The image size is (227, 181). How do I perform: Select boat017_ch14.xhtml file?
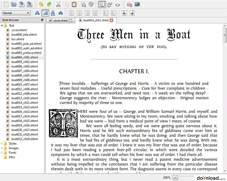25,116
